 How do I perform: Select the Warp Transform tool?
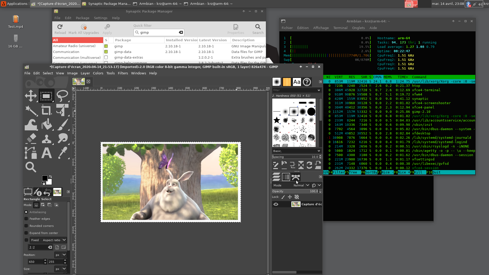point(31,125)
